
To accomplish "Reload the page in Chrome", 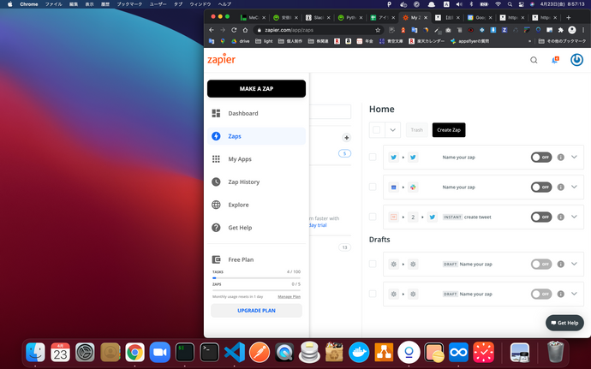I will click(x=234, y=30).
